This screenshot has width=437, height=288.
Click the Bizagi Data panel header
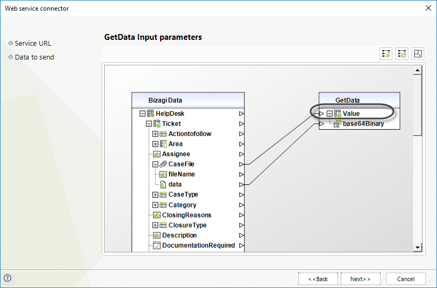(188, 100)
